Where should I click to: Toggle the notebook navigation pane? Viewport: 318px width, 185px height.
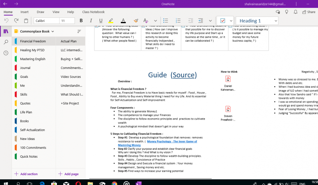(x=6, y=31)
